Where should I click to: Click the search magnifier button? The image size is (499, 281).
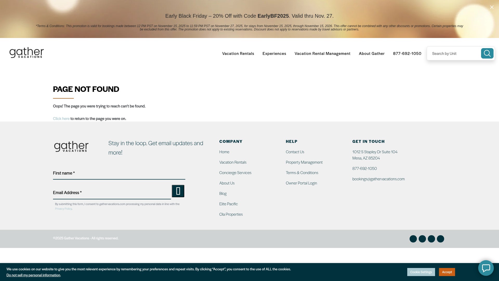[x=487, y=53]
